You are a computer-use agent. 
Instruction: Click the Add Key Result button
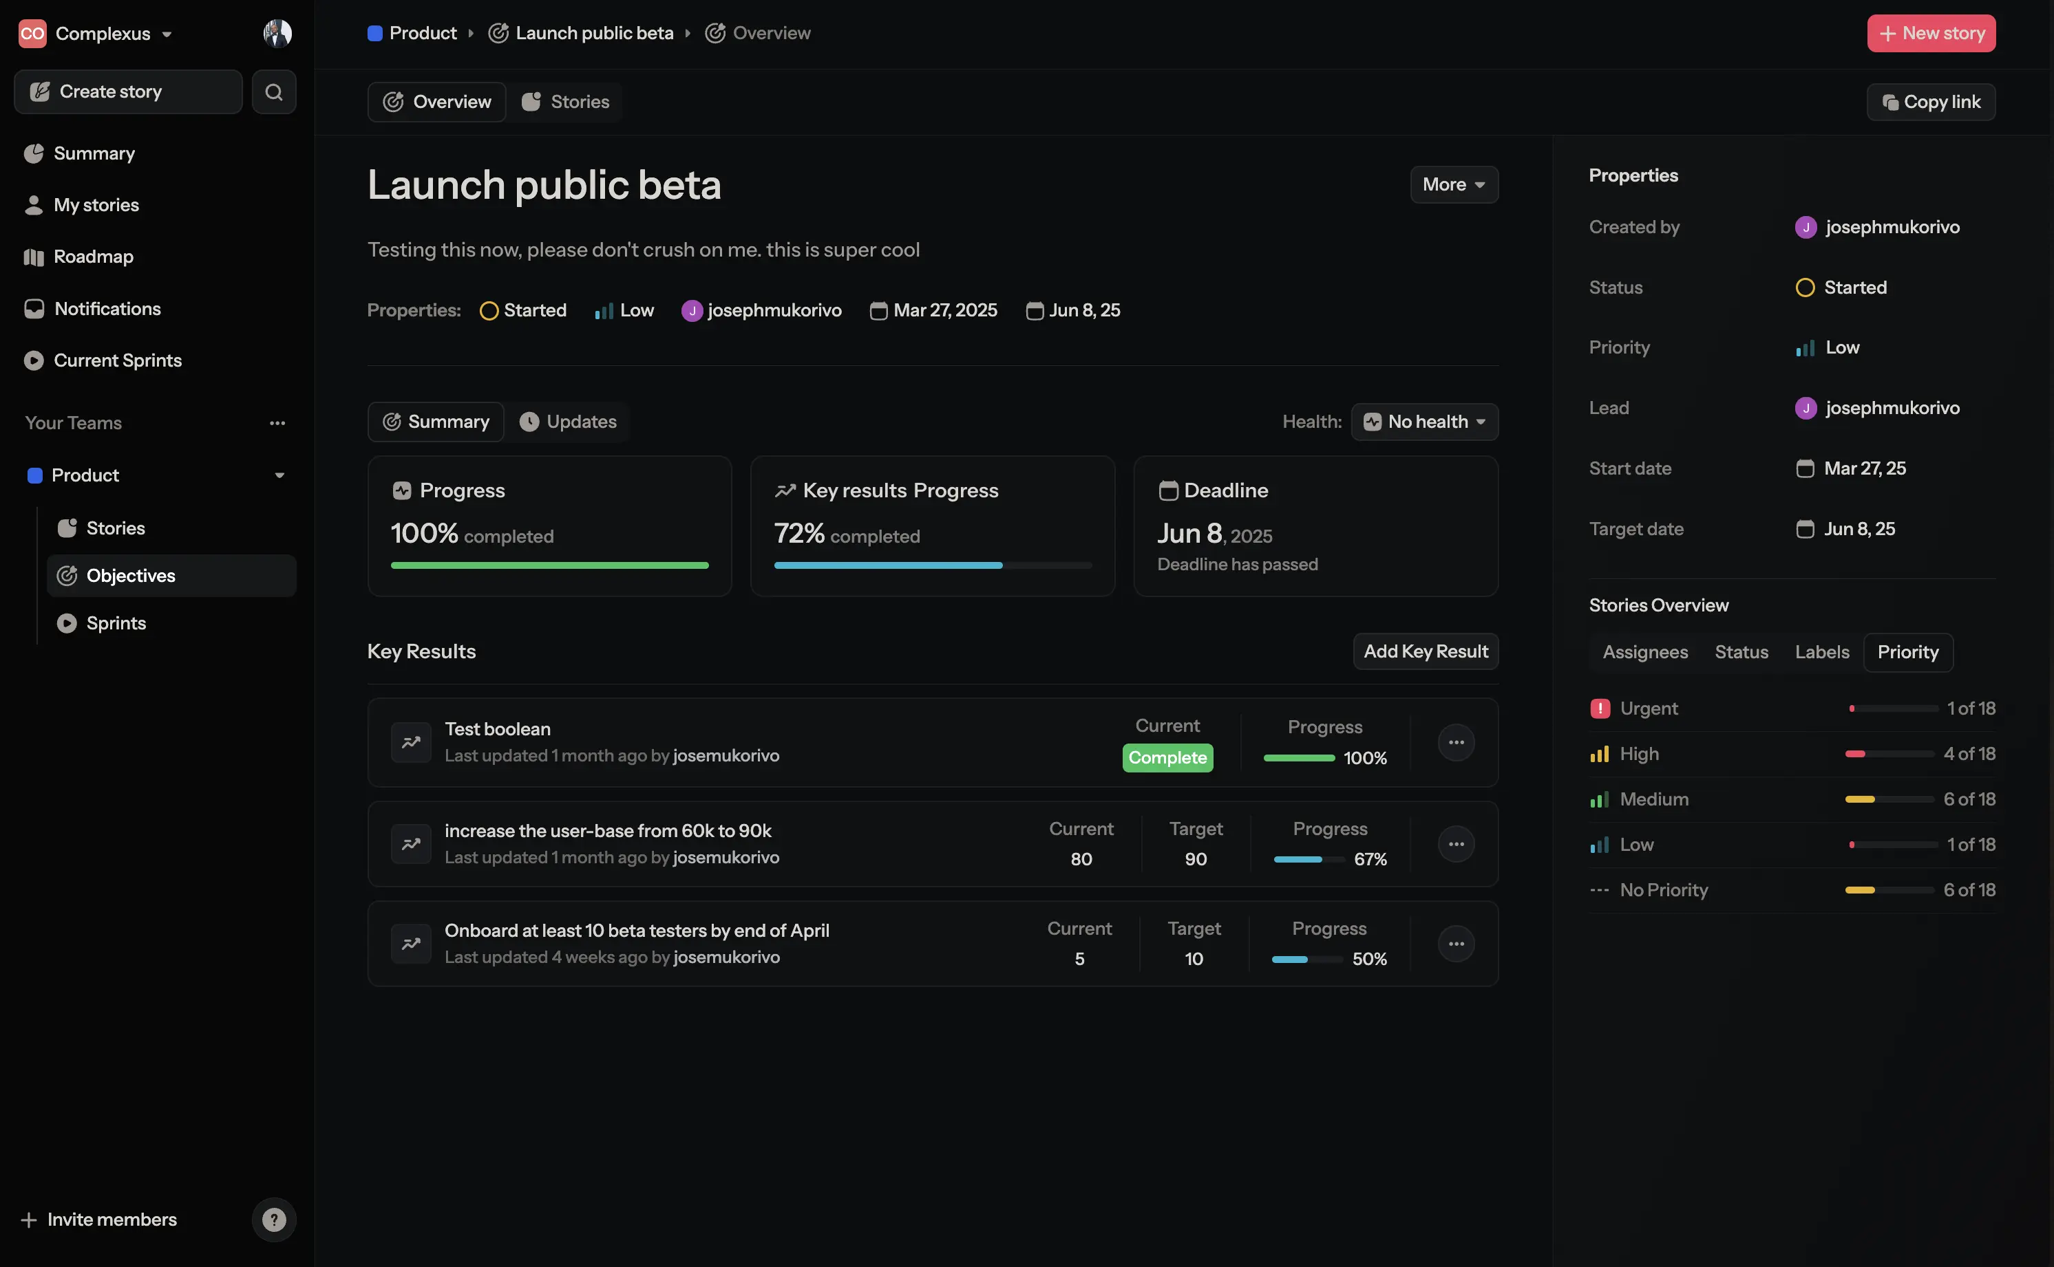click(1426, 651)
